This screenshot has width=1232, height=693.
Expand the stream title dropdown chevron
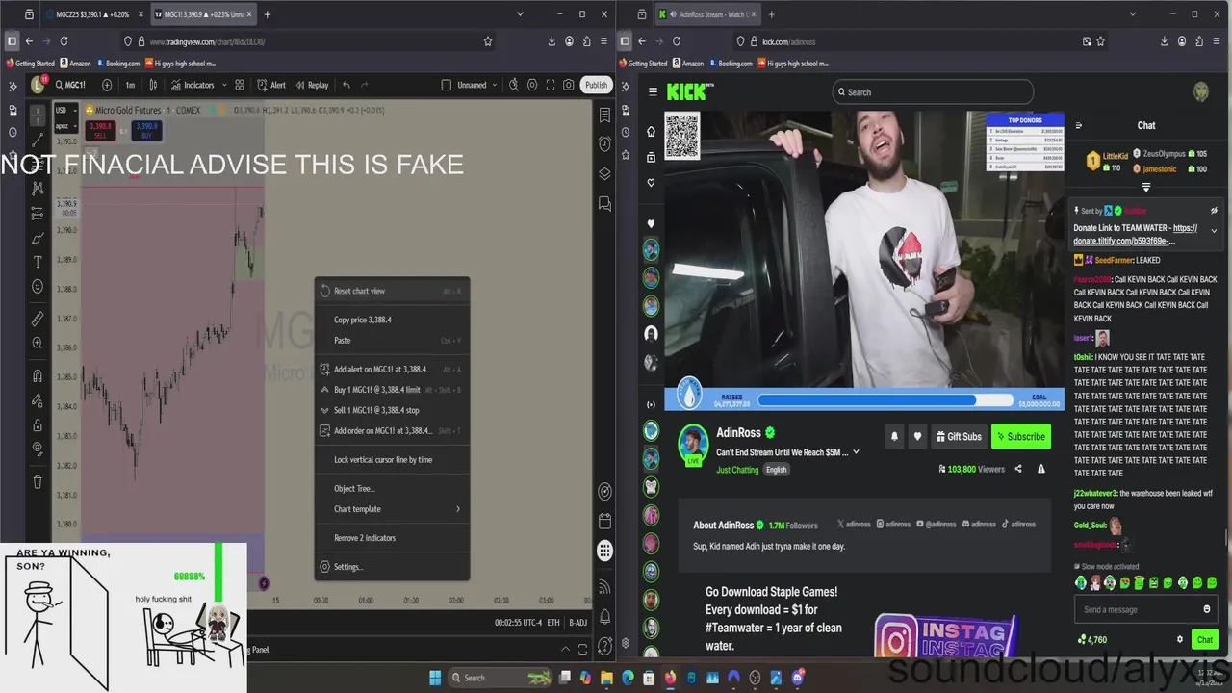pos(856,452)
